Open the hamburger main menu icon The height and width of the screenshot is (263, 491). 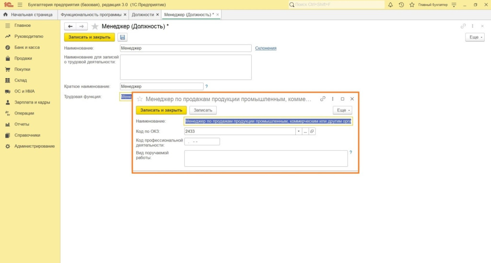coord(20,5)
